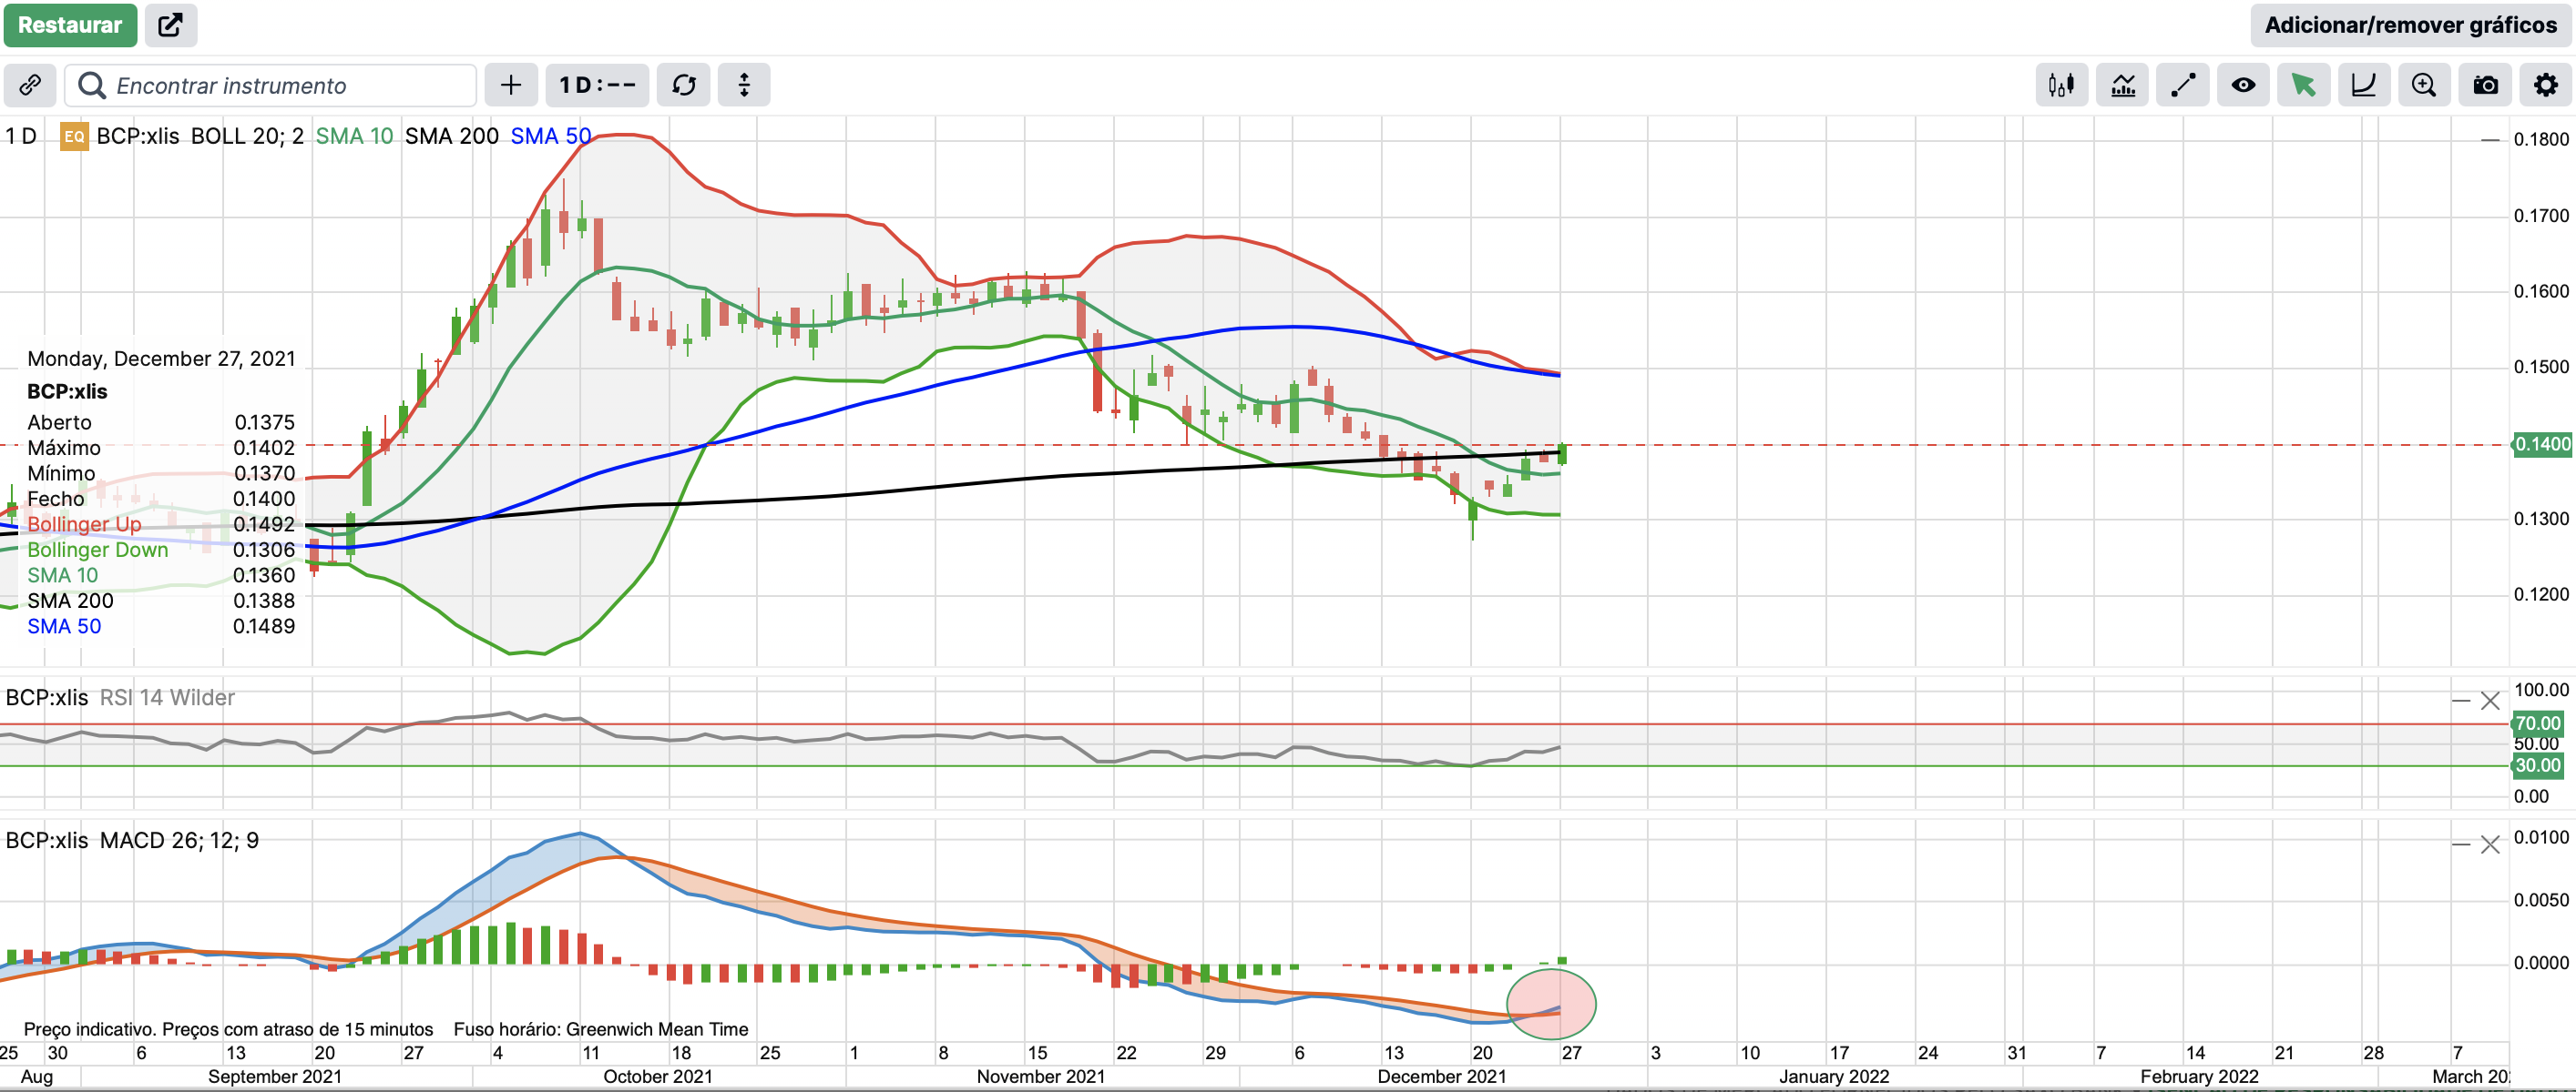Activate the green cursor pointer tool

[x=2303, y=85]
